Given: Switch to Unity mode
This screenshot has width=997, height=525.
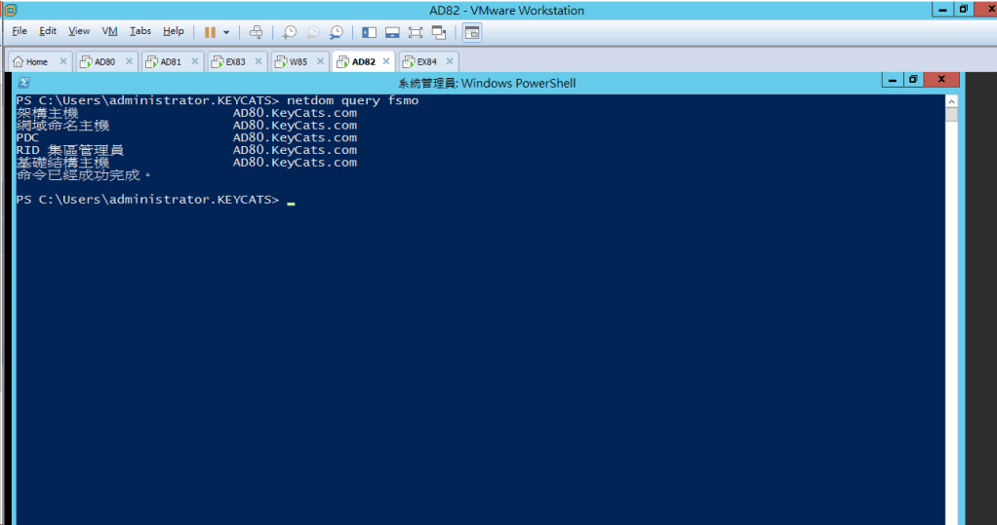Looking at the screenshot, I should [439, 32].
